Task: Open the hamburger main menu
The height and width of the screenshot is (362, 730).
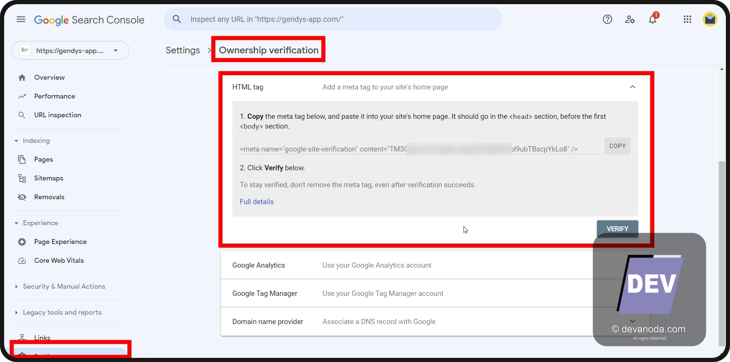Action: pyautogui.click(x=21, y=19)
